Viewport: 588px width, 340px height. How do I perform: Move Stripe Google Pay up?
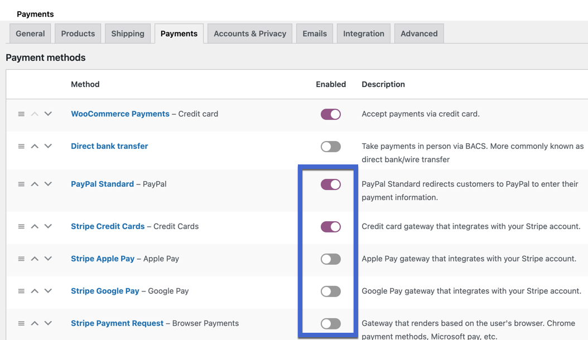point(35,291)
